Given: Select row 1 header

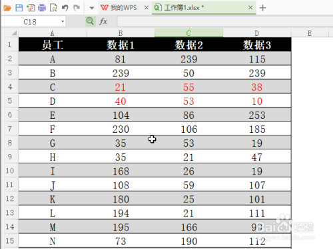Looking at the screenshot, I should (x=10, y=44).
